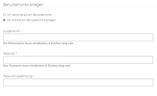157x96 pixels.
Task: Click the 'Passwort' field label
Action: 9,54
